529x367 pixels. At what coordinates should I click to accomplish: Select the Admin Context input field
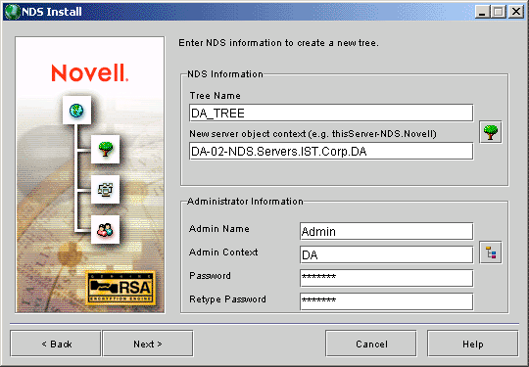click(x=386, y=254)
